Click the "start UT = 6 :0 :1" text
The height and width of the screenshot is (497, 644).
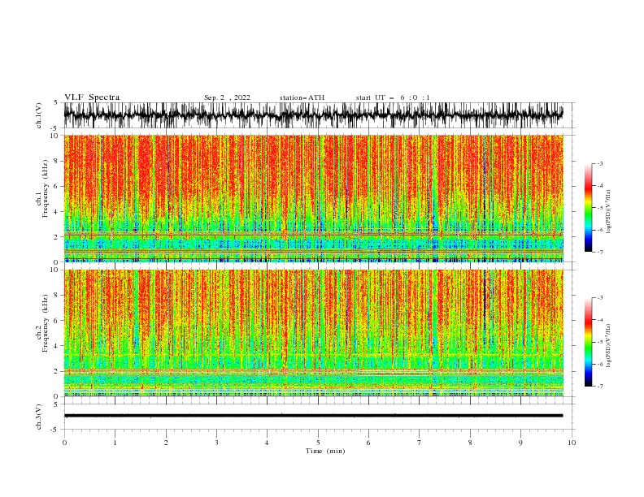[x=393, y=97]
